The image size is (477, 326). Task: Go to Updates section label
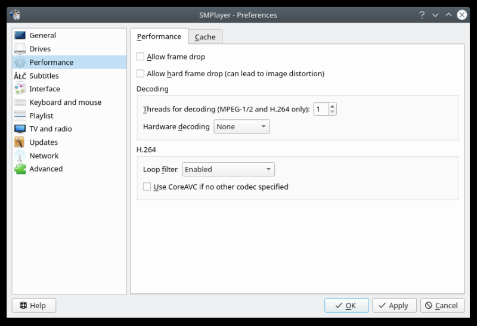pos(44,142)
